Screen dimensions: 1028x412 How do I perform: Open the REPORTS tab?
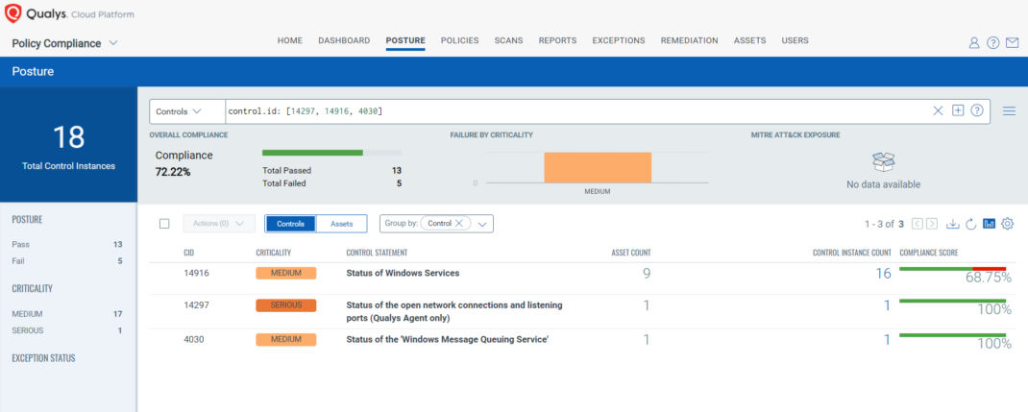coord(557,40)
